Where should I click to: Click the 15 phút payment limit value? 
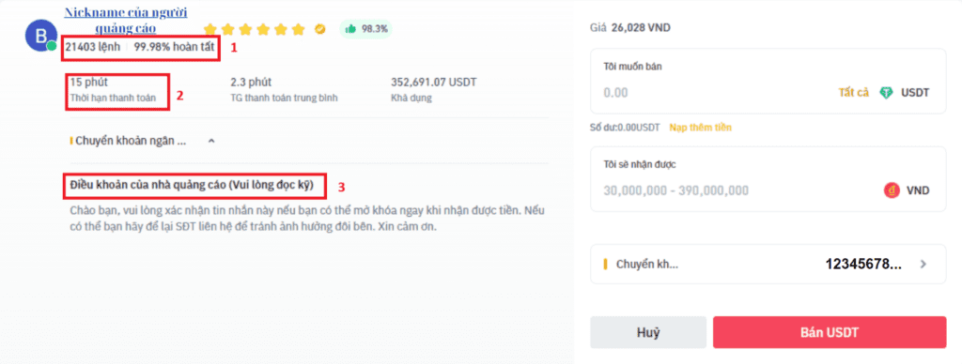pyautogui.click(x=89, y=83)
